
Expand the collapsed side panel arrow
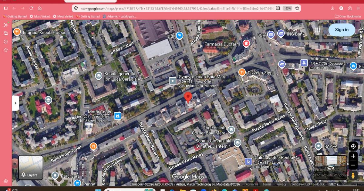pos(15,103)
